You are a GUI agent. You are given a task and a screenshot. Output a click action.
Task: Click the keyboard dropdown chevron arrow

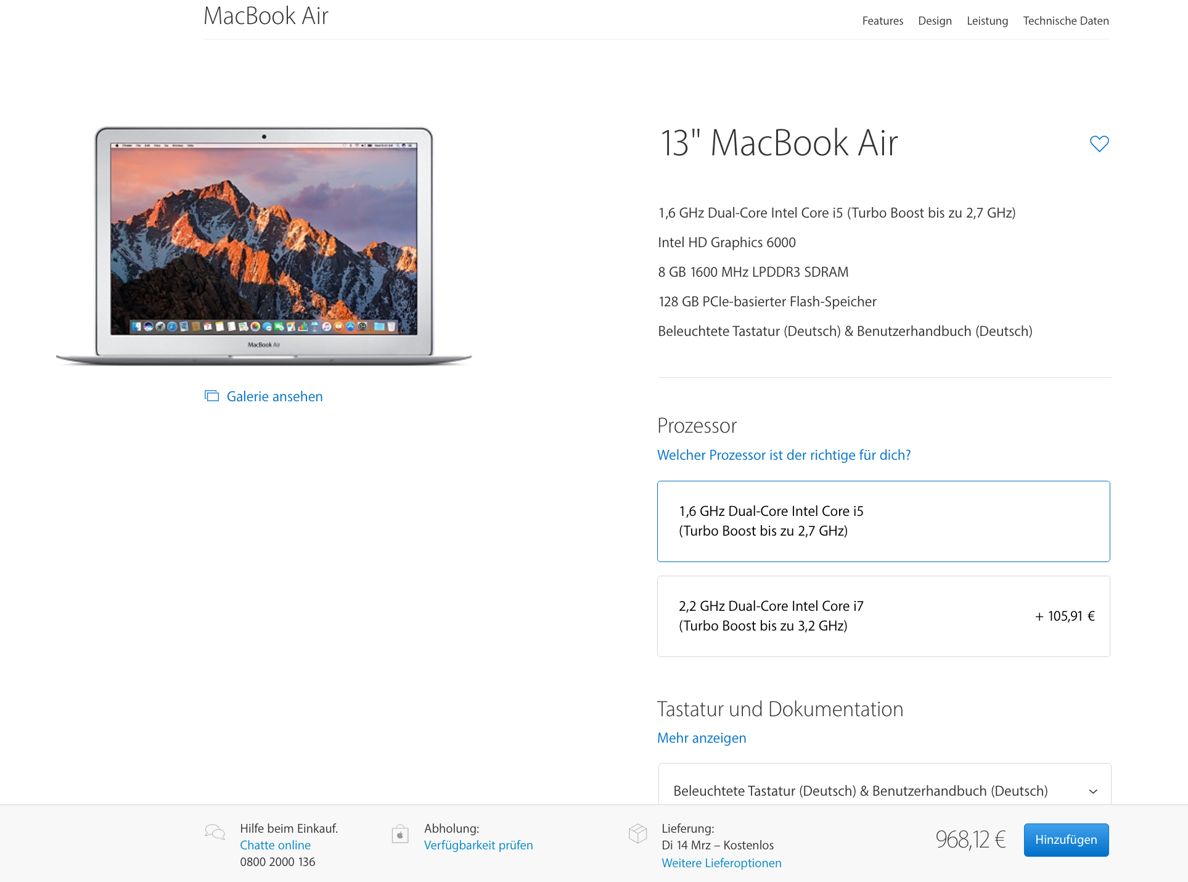click(x=1093, y=791)
